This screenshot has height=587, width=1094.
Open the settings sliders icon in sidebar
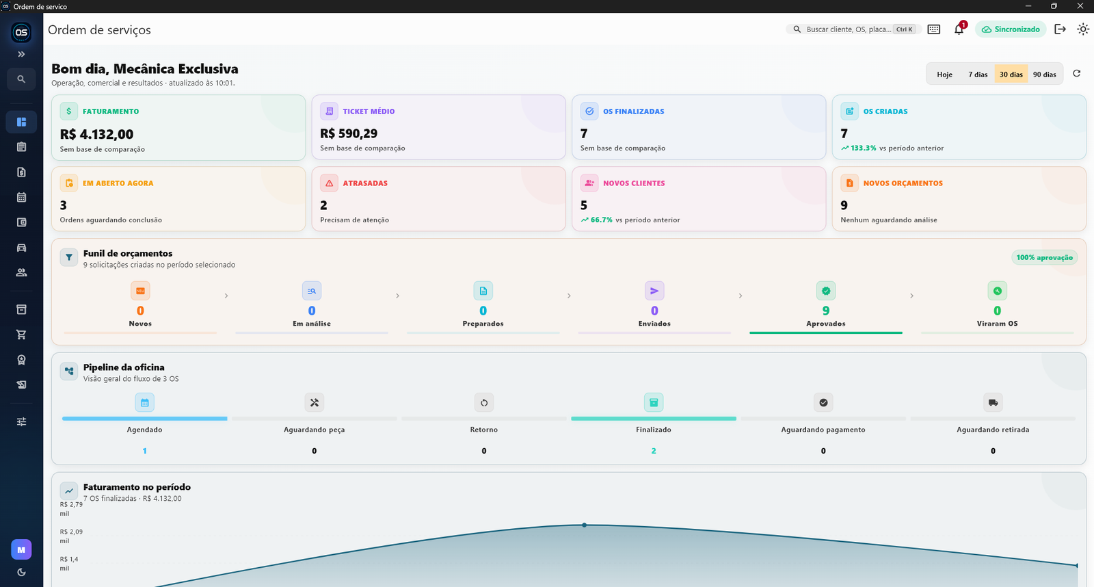(21, 422)
